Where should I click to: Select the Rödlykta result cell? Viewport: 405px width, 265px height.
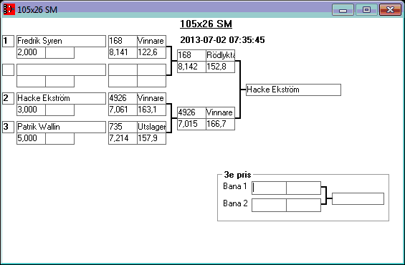pos(220,55)
